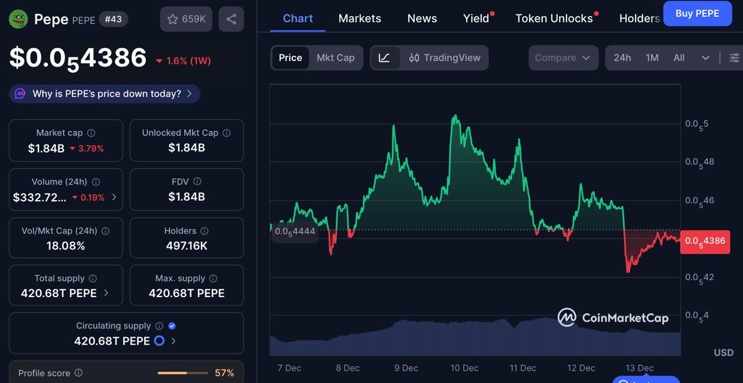The image size is (743, 383).
Task: Open 'Why is PEPE's price down today?'
Action: coord(103,93)
